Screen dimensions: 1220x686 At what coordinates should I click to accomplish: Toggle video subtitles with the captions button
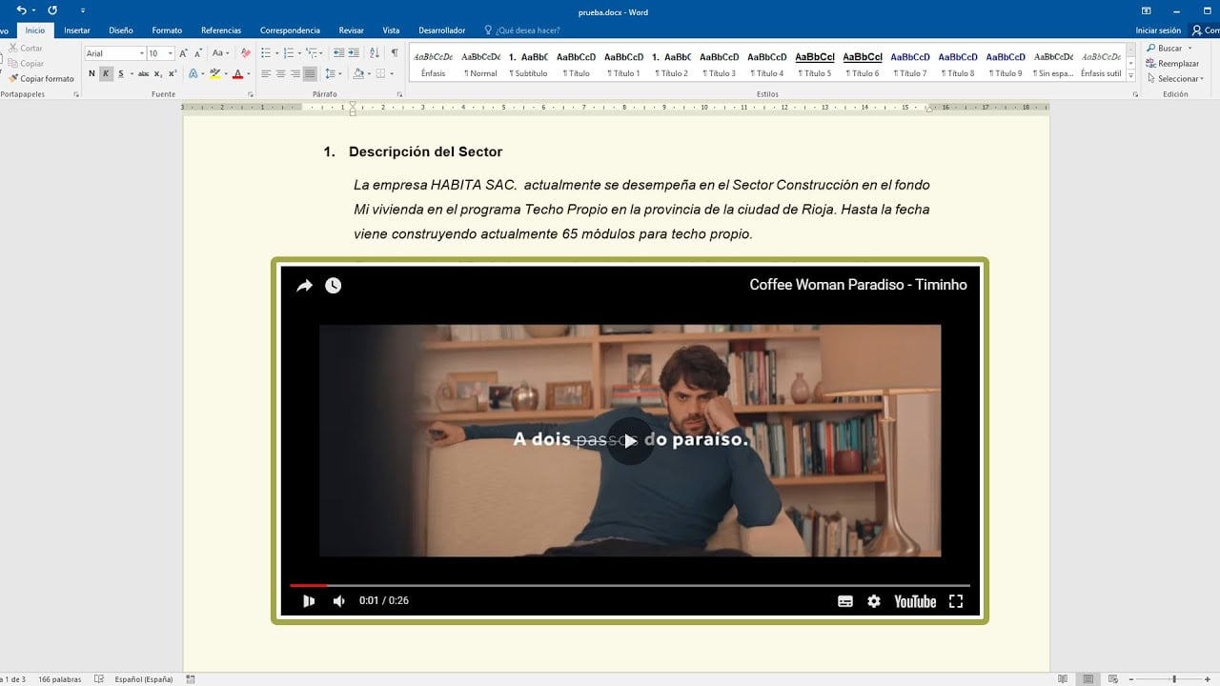[x=845, y=601]
